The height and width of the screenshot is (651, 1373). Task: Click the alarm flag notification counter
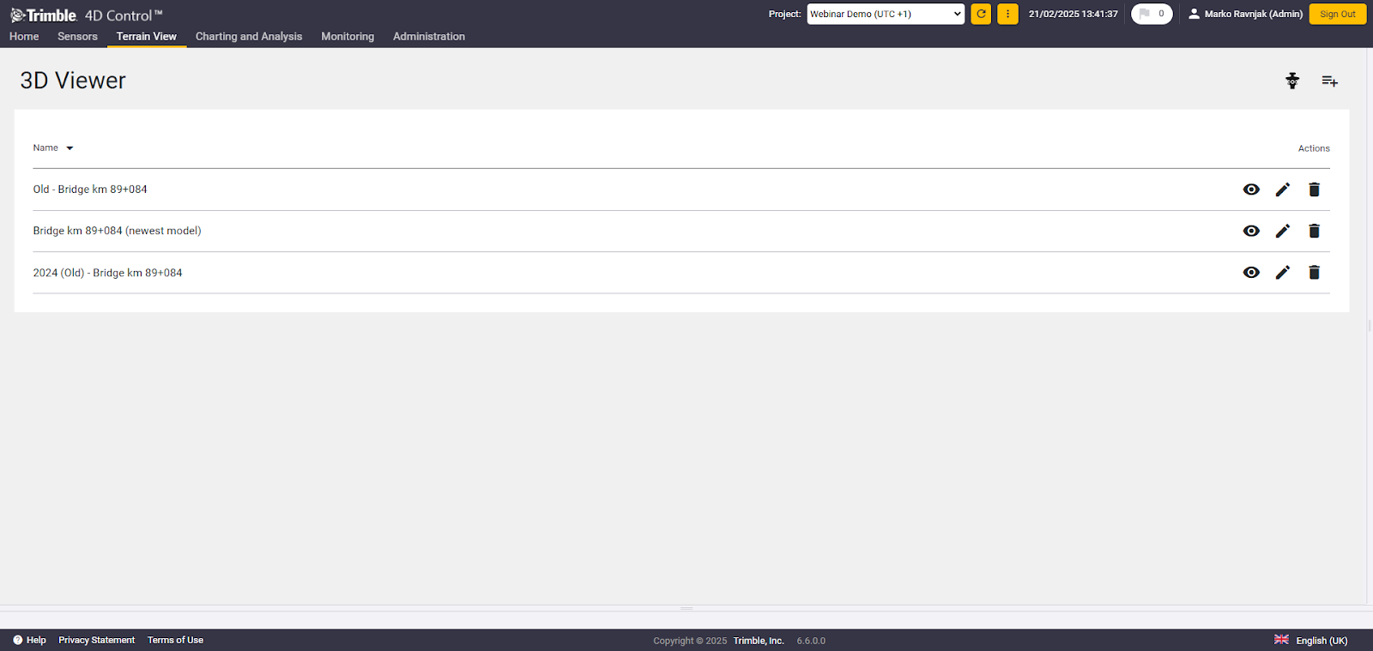[x=1152, y=14]
